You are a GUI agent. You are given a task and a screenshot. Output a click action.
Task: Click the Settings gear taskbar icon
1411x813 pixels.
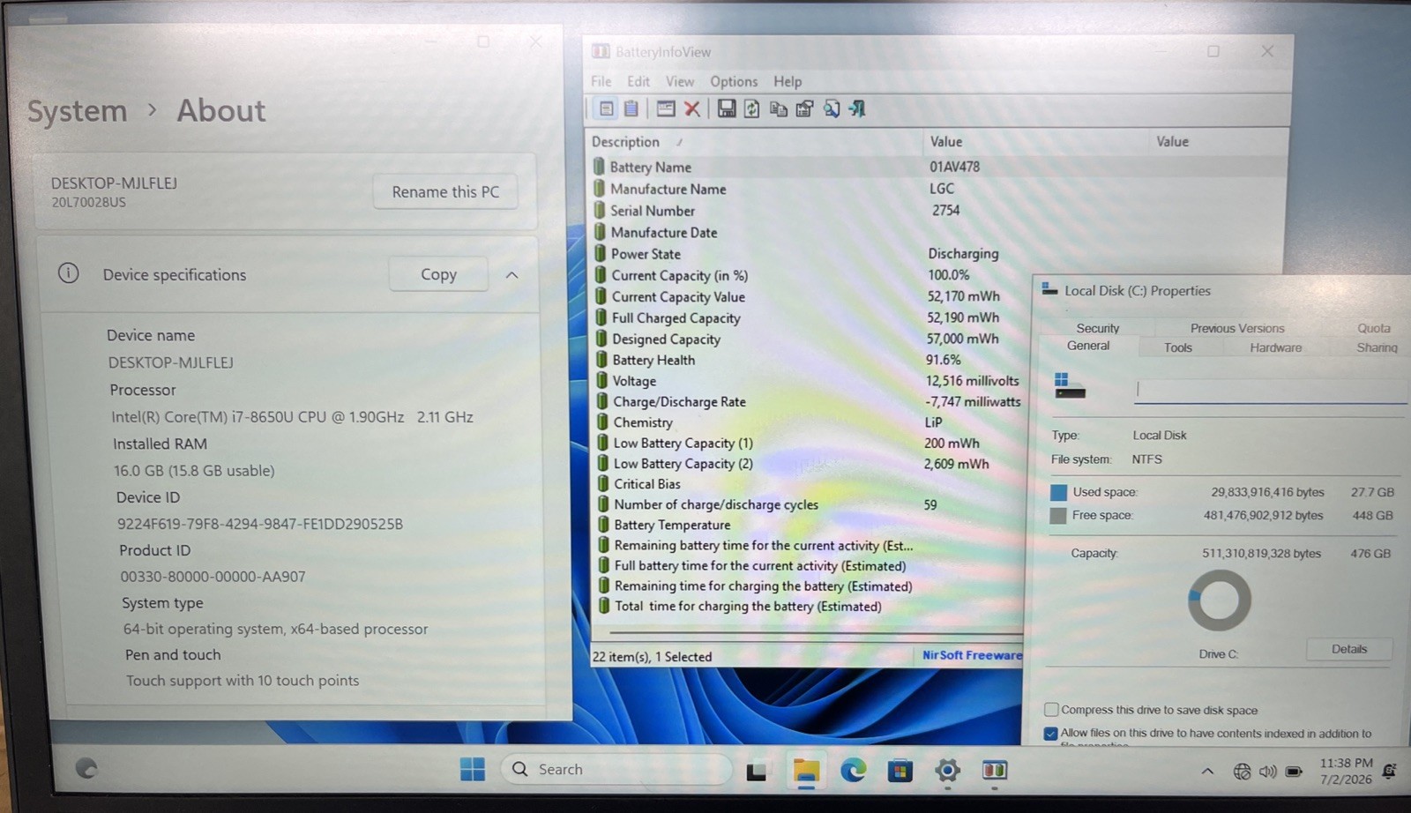[947, 771]
